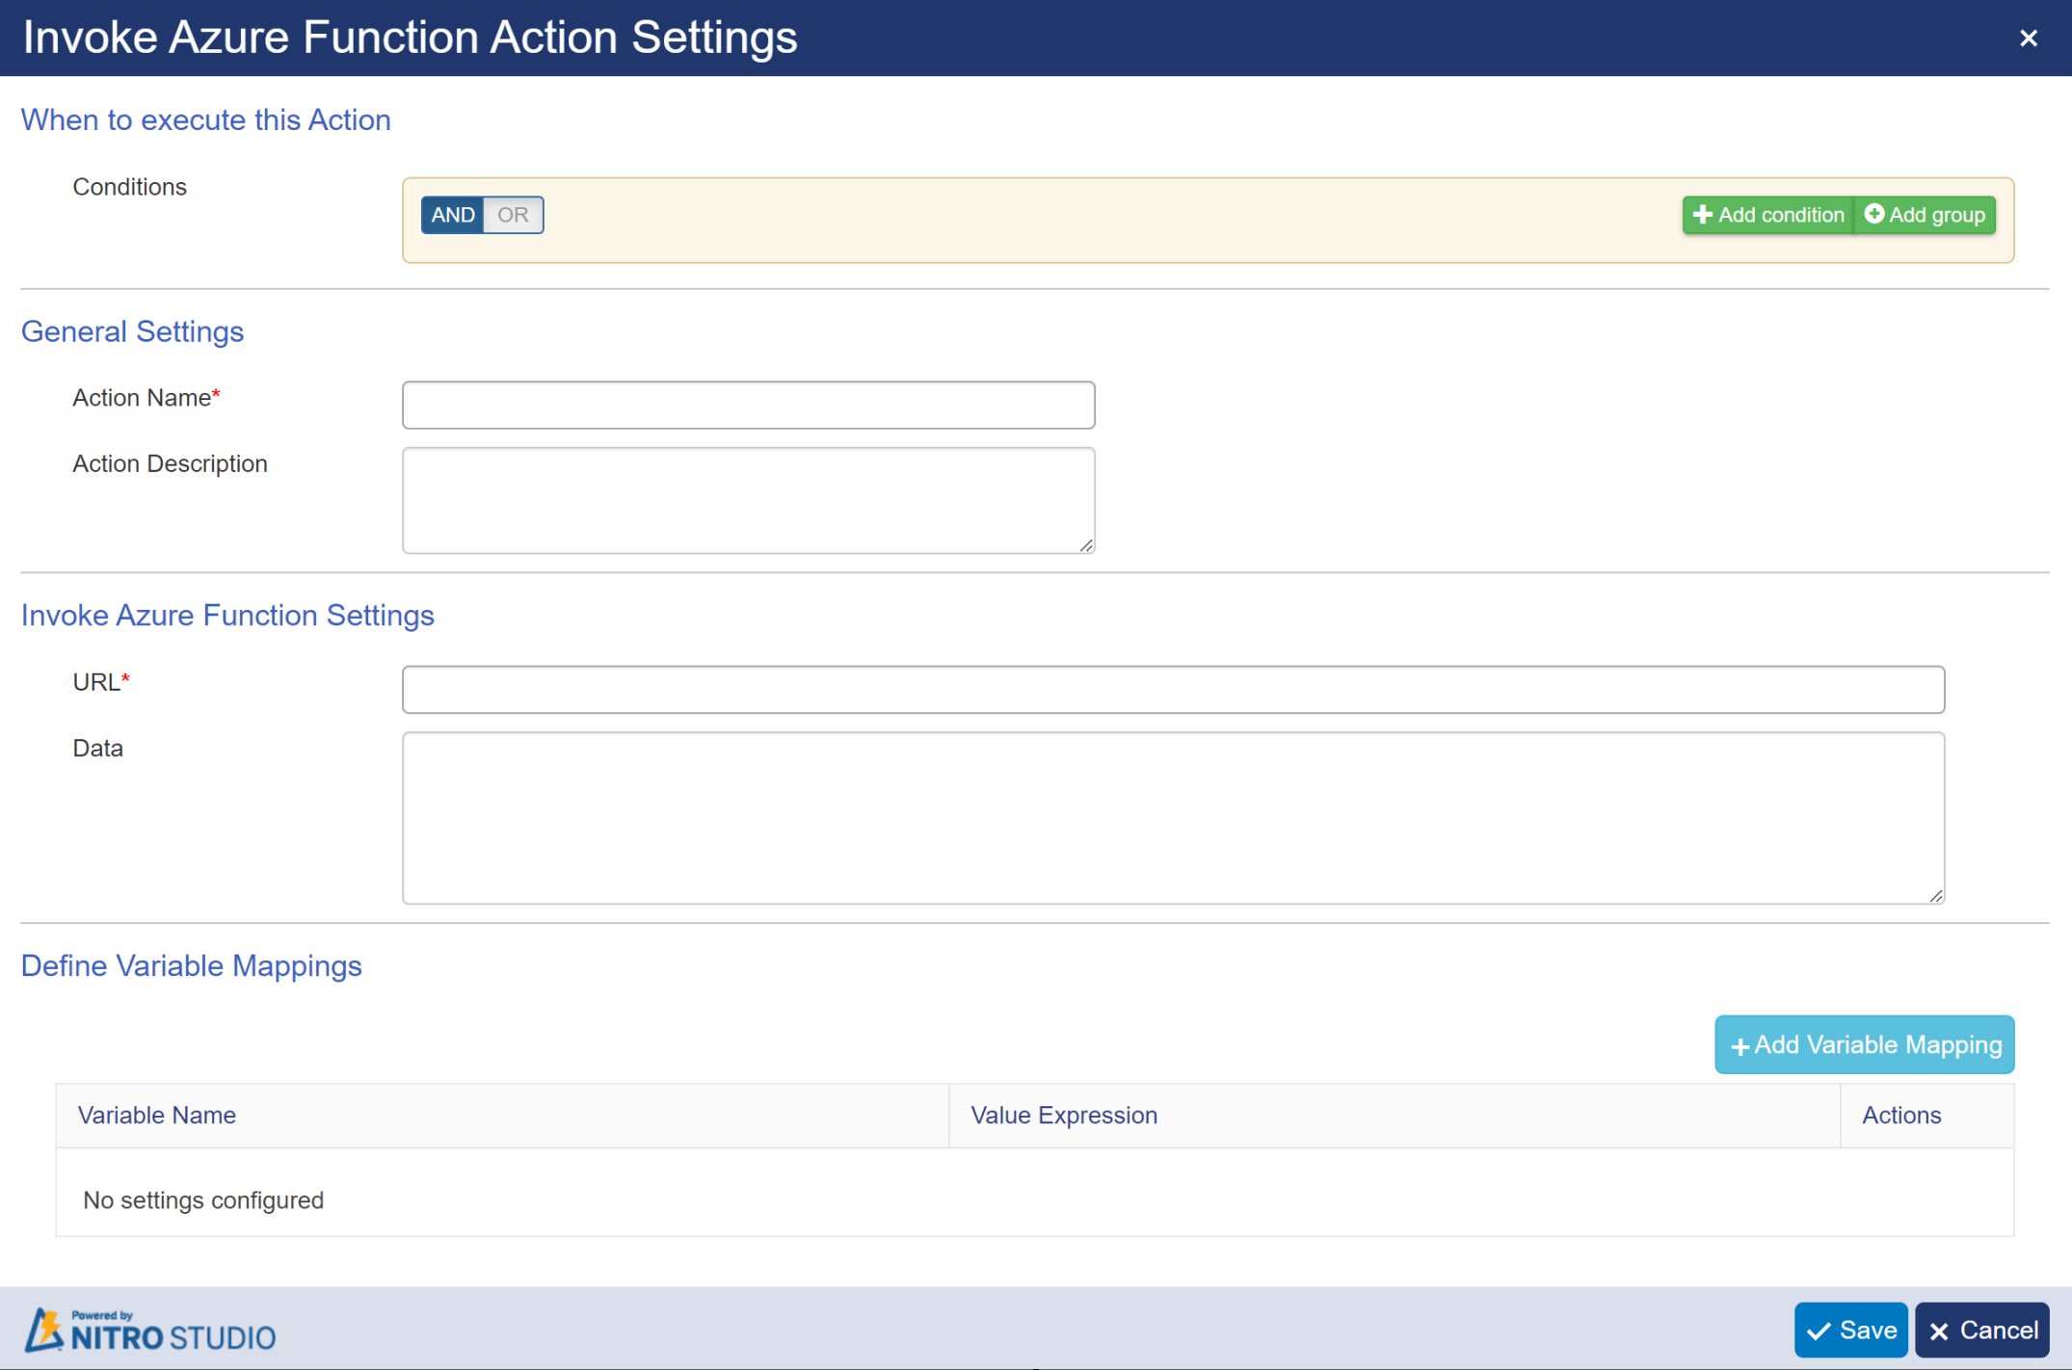Select the Invoke Azure Function Settings tab
2072x1370 pixels.
(227, 615)
